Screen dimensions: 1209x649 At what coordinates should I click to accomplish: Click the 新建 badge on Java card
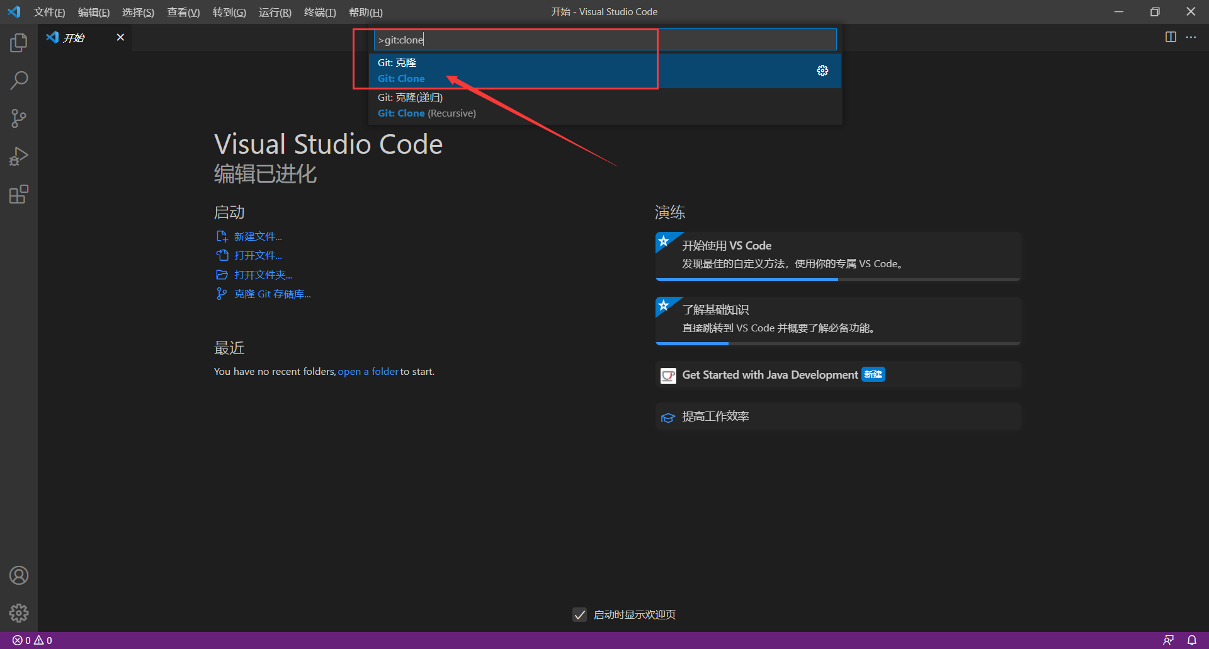873,374
